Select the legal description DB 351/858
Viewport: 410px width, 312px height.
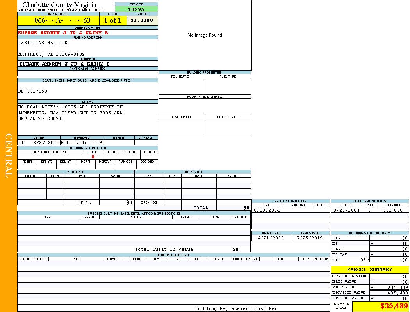tap(33, 91)
